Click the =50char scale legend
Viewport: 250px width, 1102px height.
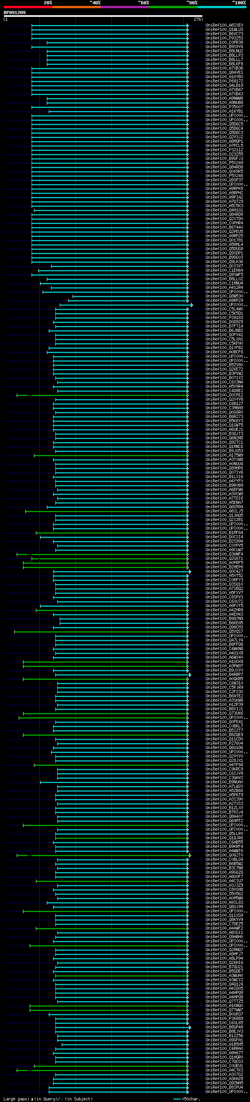pyautogui.click(x=187, y=1098)
